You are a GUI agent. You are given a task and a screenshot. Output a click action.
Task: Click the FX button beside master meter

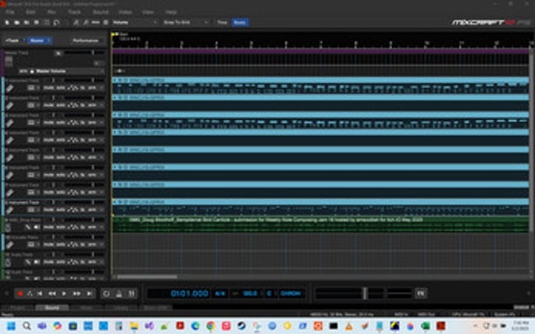point(421,293)
